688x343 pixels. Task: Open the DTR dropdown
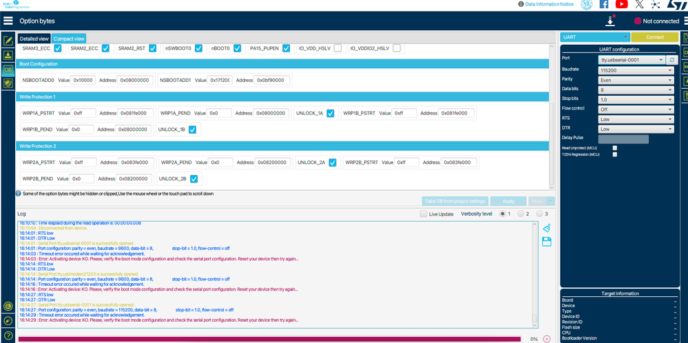[x=636, y=129]
